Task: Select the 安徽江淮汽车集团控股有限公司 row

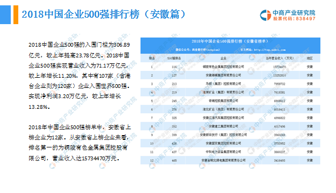Action: click(230, 118)
